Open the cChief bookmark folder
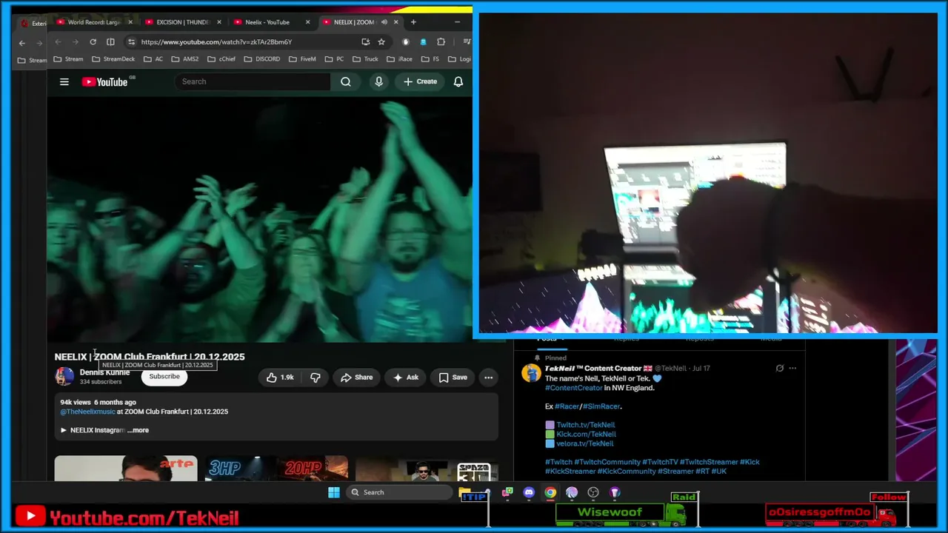This screenshot has height=533, width=948. point(221,59)
